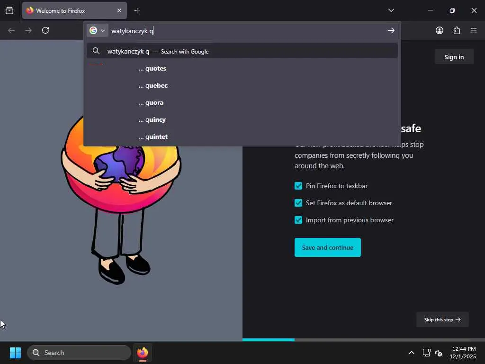
Task: Open a new tab with plus button
Action: [x=137, y=11]
